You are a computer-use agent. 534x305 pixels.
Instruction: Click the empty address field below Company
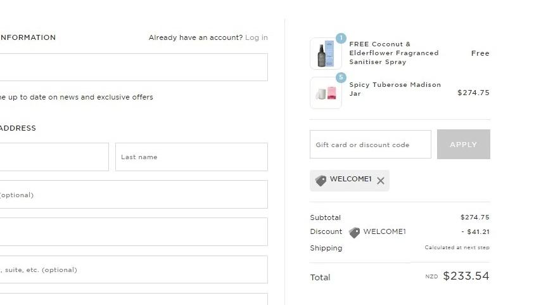pos(133,231)
